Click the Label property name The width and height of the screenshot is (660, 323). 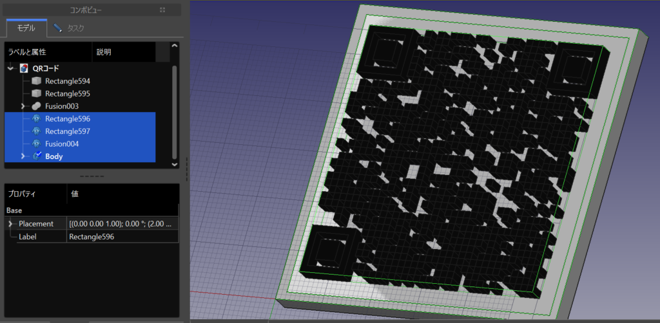tap(28, 237)
